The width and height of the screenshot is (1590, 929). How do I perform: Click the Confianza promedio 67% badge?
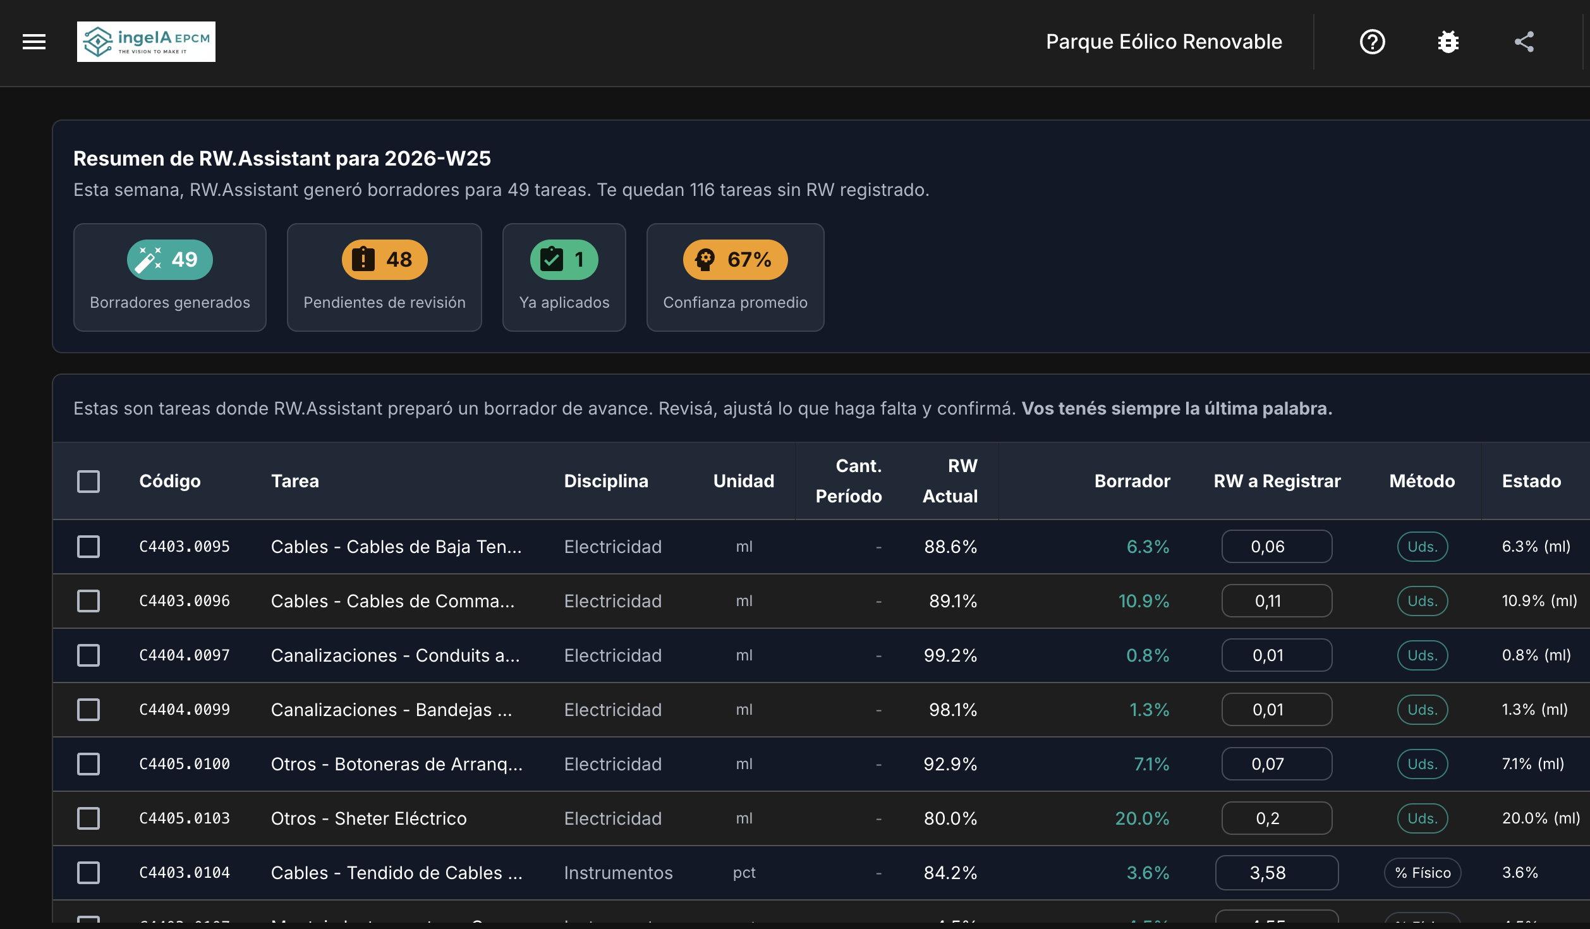point(735,260)
